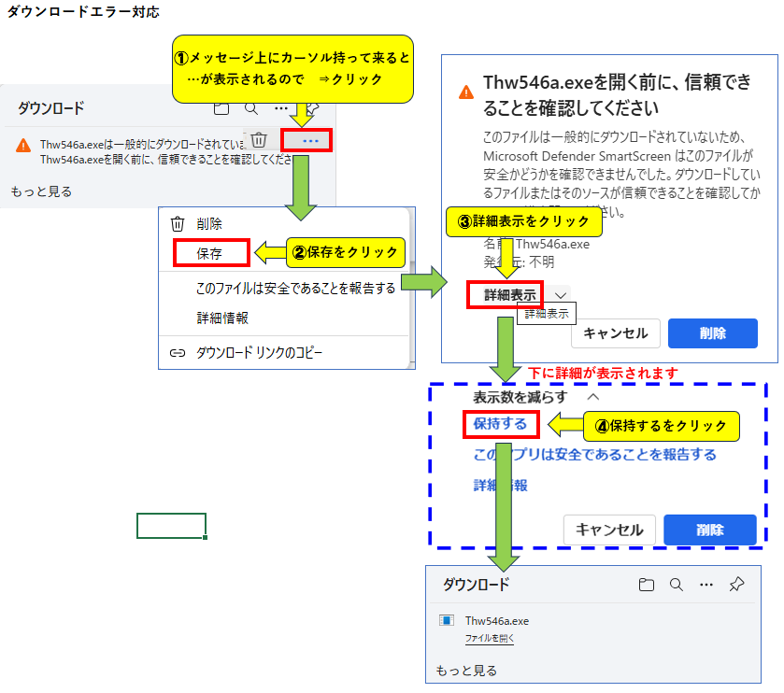Screen dimensions: 784x693
Task: Open the three-dot menu in the completed download panel
Action: coord(706,585)
